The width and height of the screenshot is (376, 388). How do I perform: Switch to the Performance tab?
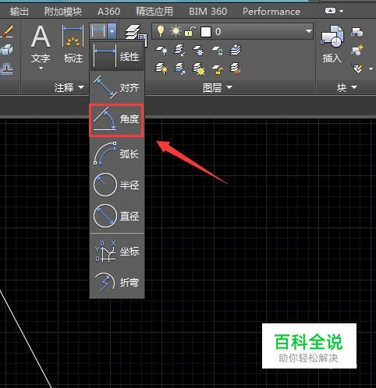click(x=271, y=12)
